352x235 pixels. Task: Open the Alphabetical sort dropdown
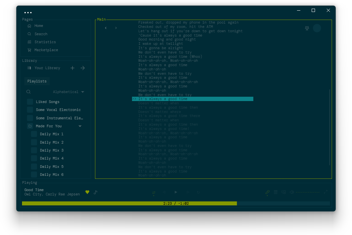point(68,92)
